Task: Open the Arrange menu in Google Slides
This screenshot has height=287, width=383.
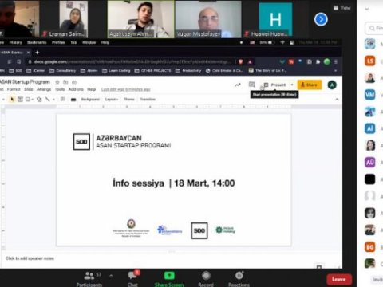Action: click(x=44, y=89)
